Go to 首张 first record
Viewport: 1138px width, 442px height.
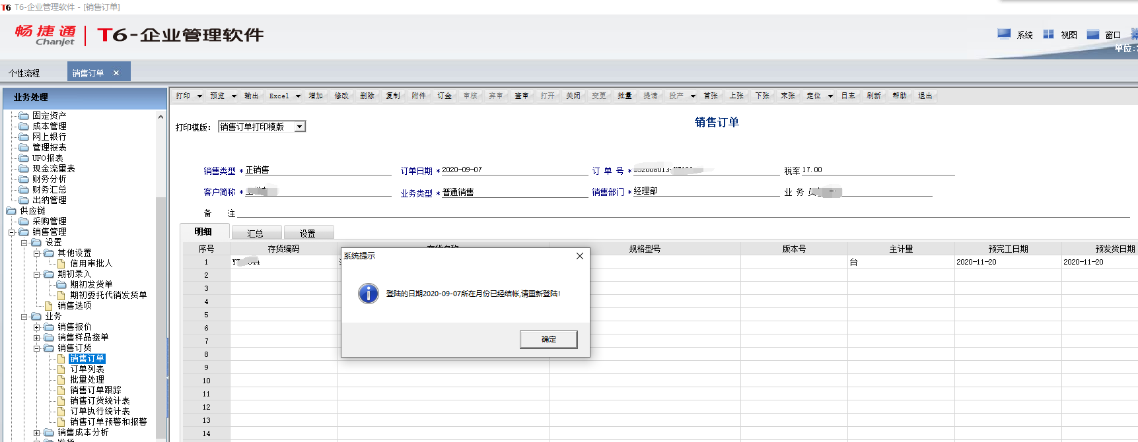711,96
